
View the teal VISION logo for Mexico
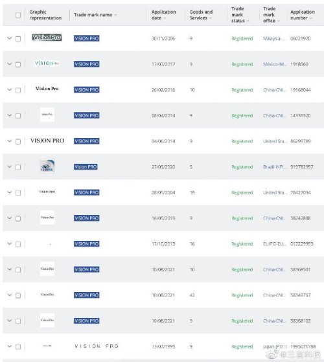pyautogui.click(x=47, y=63)
